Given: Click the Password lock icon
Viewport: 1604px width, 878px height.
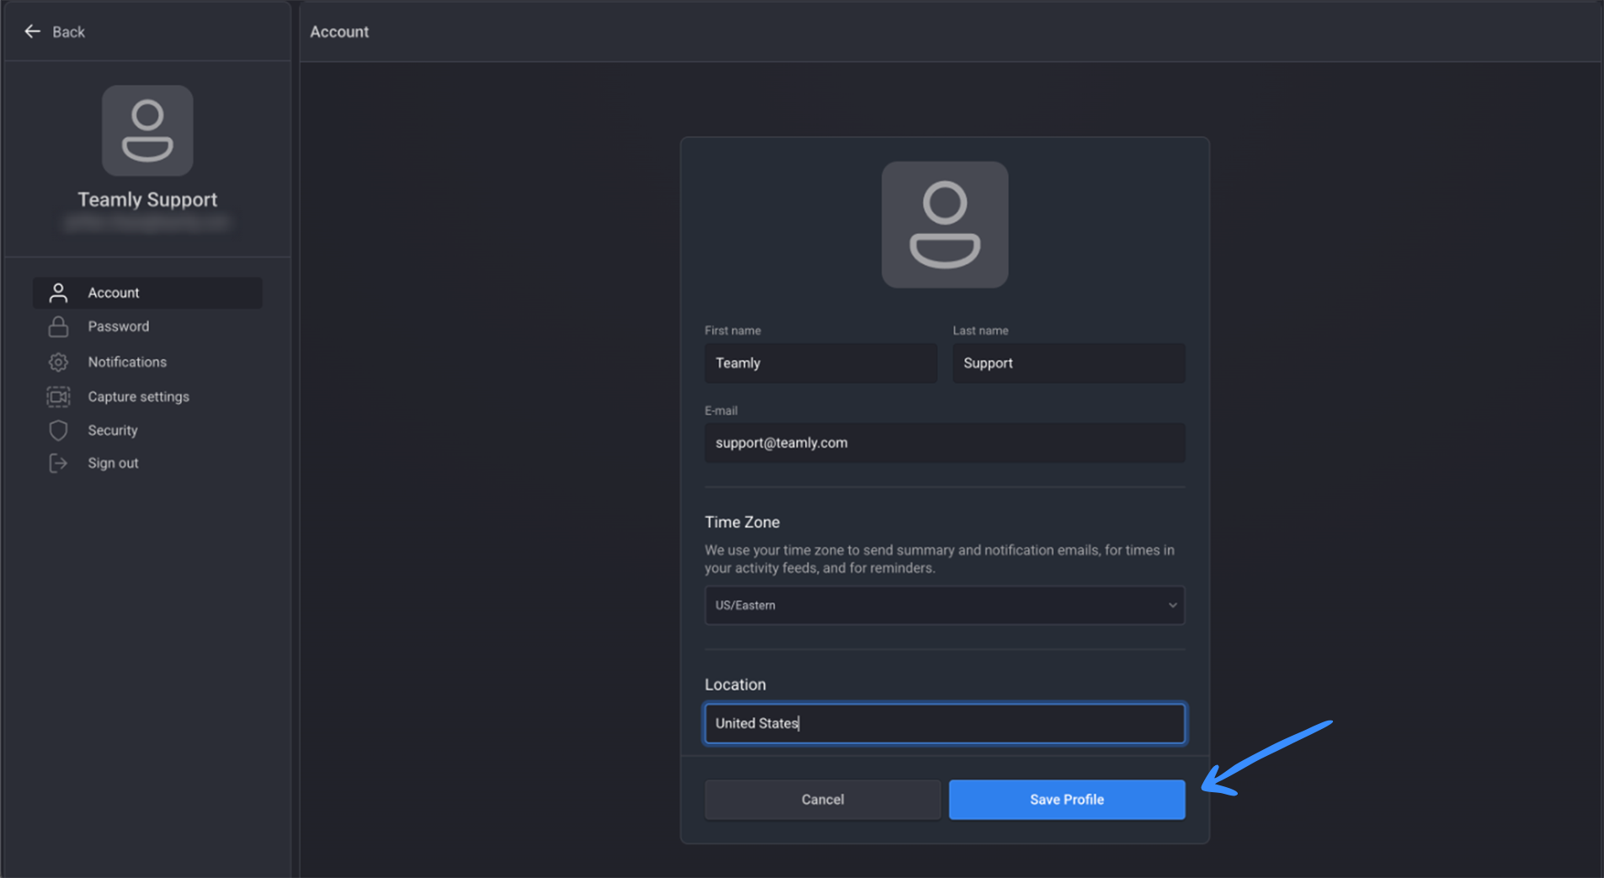Looking at the screenshot, I should click(x=58, y=327).
